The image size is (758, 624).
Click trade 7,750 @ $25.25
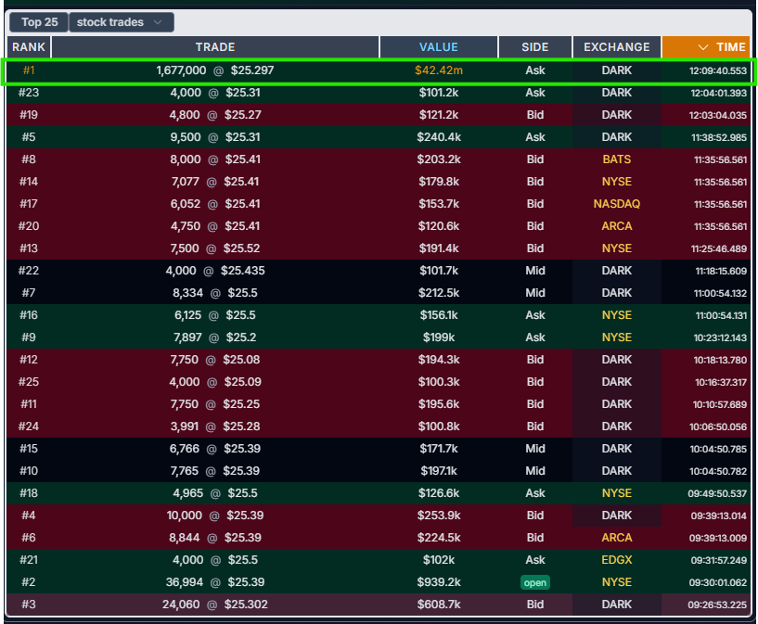point(215,403)
